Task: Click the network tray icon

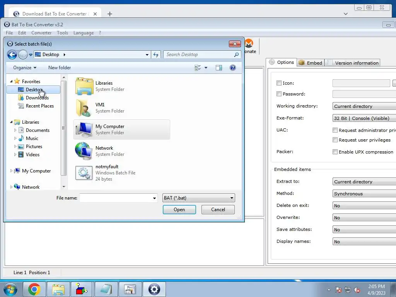Action: [x=348, y=290]
